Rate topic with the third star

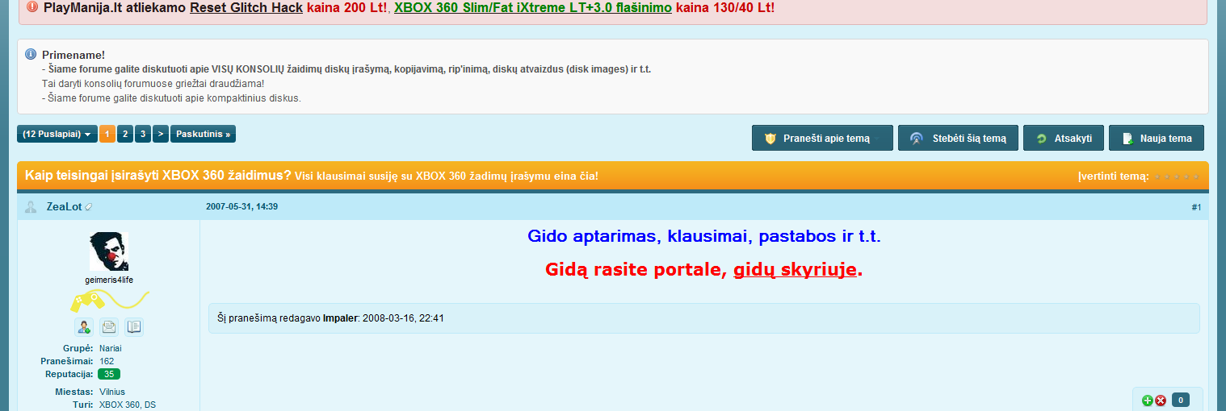[1177, 176]
